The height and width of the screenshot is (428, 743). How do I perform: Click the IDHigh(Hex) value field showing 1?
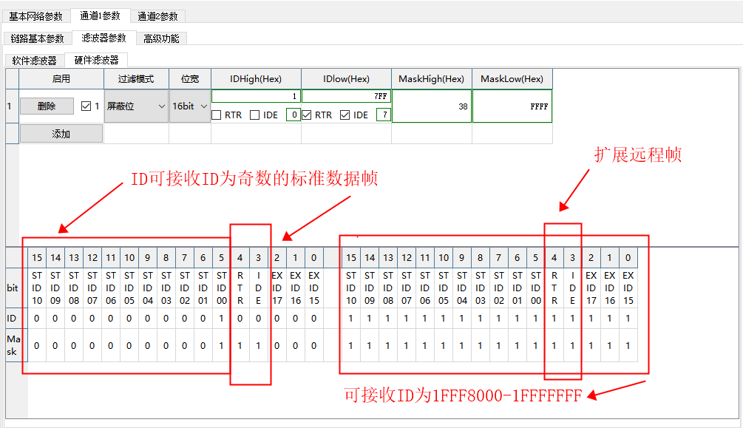(x=255, y=96)
